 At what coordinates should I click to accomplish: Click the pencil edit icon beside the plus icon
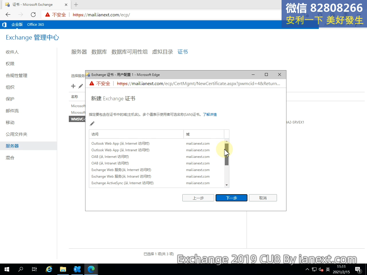[81, 86]
